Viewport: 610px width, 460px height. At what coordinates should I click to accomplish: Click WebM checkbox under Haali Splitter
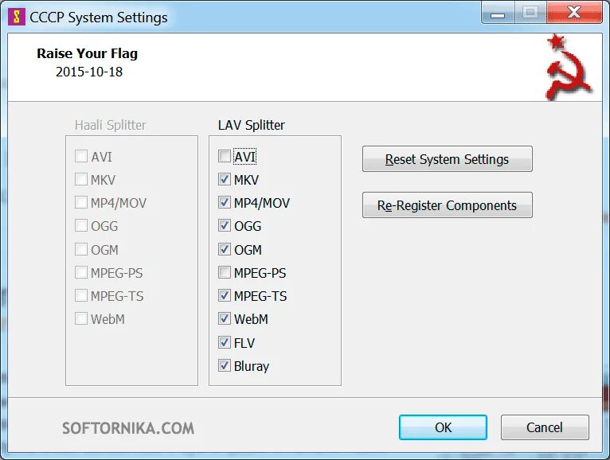point(81,319)
